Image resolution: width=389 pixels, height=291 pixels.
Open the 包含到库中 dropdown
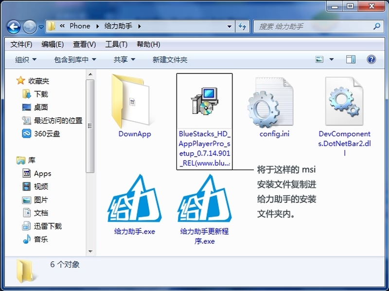[75, 59]
